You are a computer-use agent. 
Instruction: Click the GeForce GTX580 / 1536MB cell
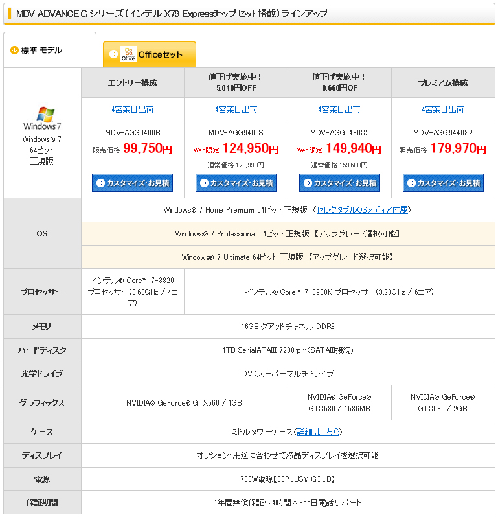pyautogui.click(x=339, y=402)
